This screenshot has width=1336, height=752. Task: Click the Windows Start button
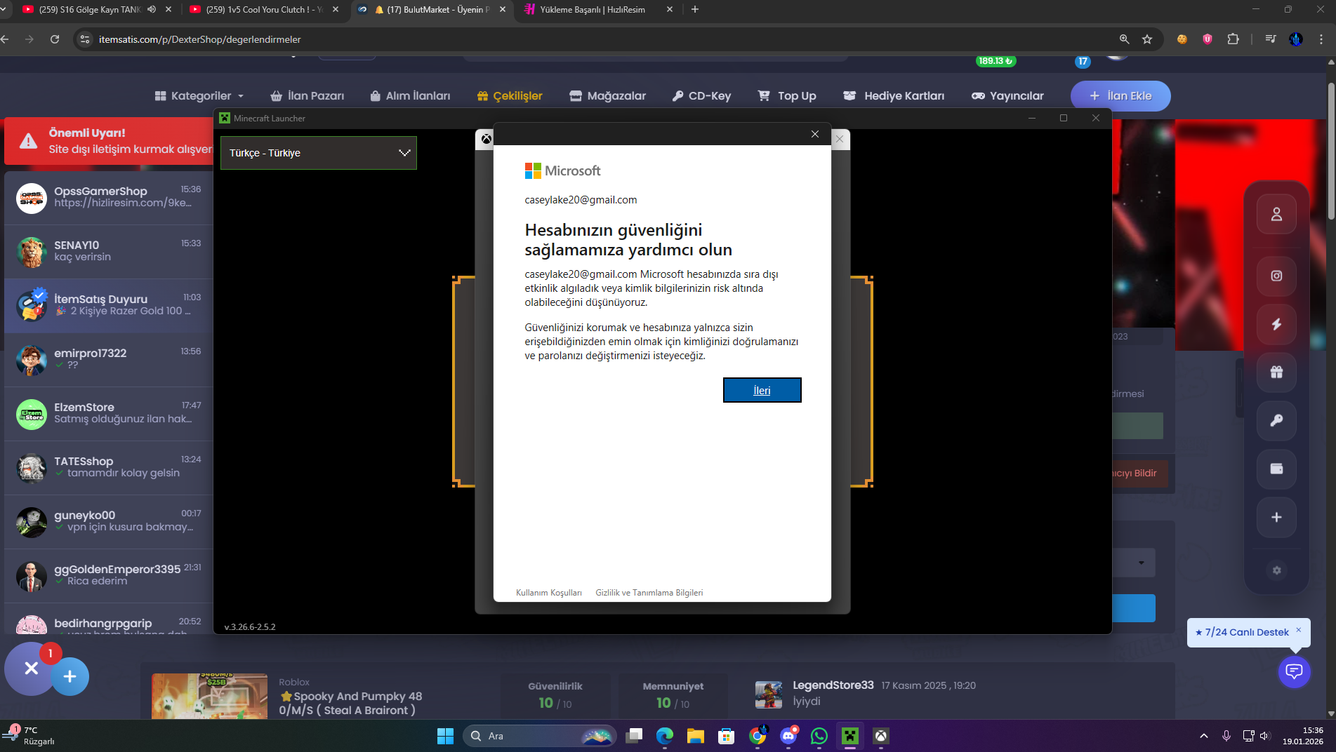445,736
